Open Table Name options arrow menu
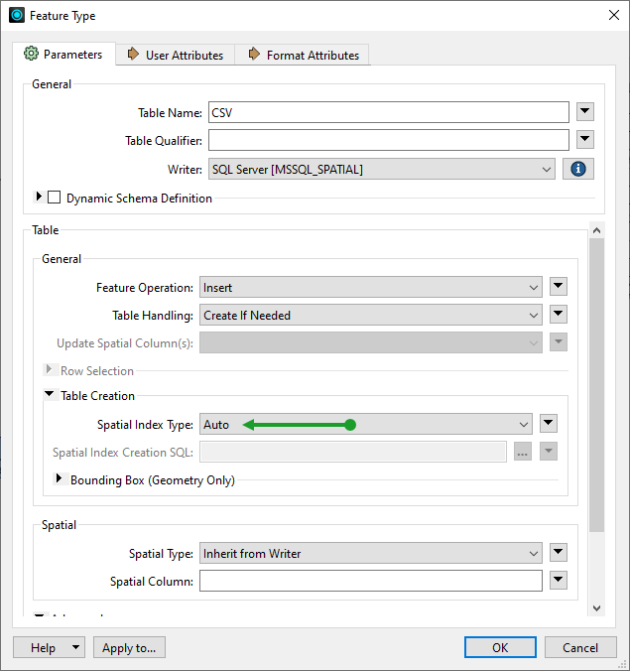630x671 pixels. [584, 112]
